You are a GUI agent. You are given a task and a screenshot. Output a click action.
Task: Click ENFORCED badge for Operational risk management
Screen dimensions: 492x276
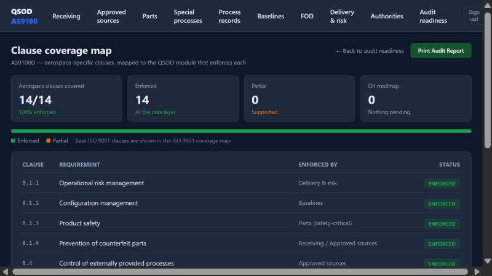click(x=442, y=183)
